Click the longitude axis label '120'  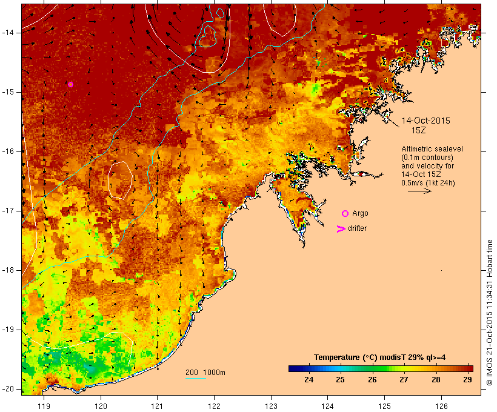coord(101,407)
